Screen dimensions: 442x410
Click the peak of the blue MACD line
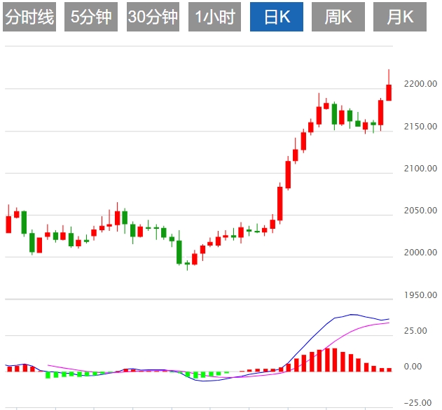pos(352,315)
